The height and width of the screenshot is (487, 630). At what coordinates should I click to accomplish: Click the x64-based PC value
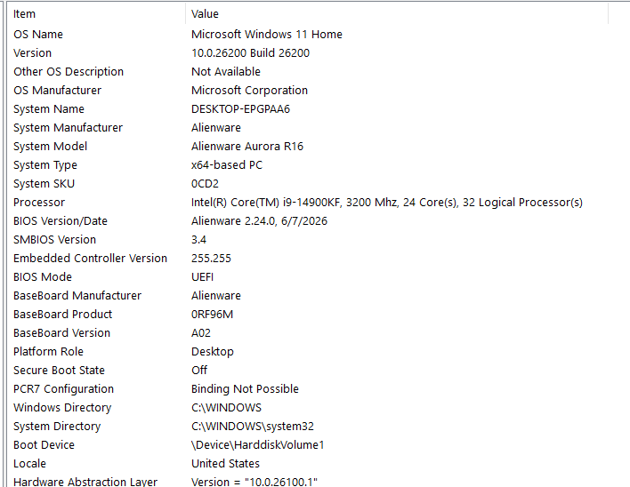click(x=227, y=165)
